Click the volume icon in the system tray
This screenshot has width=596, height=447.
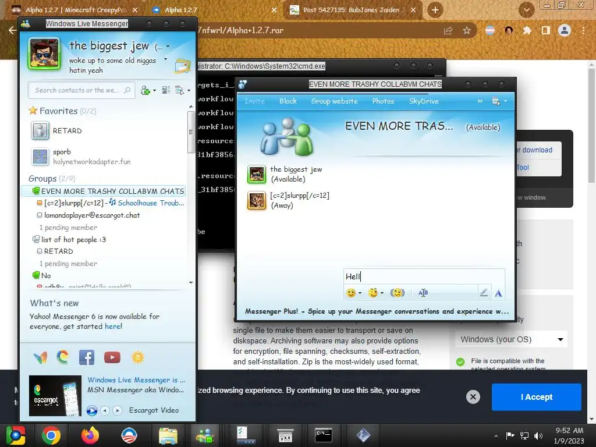(x=538, y=436)
